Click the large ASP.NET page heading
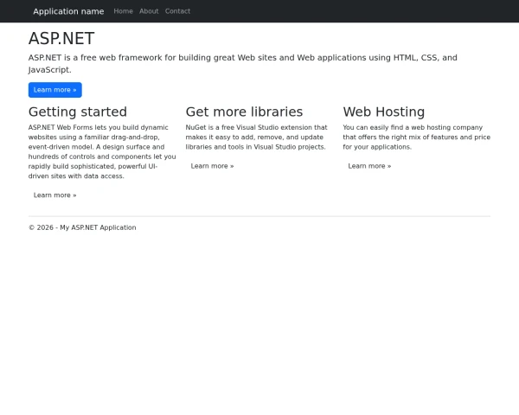519x415 pixels. [x=61, y=39]
